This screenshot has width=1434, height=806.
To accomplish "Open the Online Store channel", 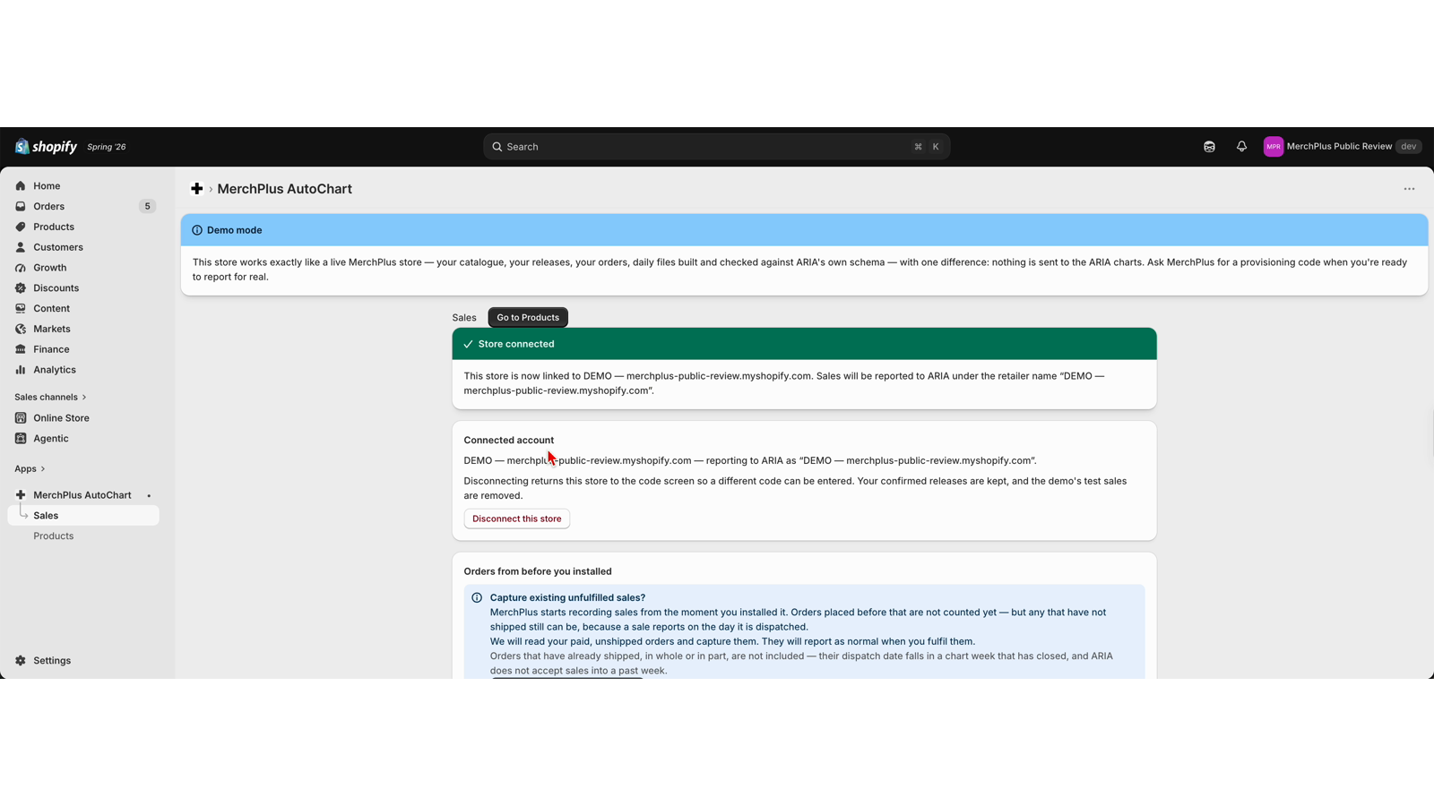I will pos(83,418).
